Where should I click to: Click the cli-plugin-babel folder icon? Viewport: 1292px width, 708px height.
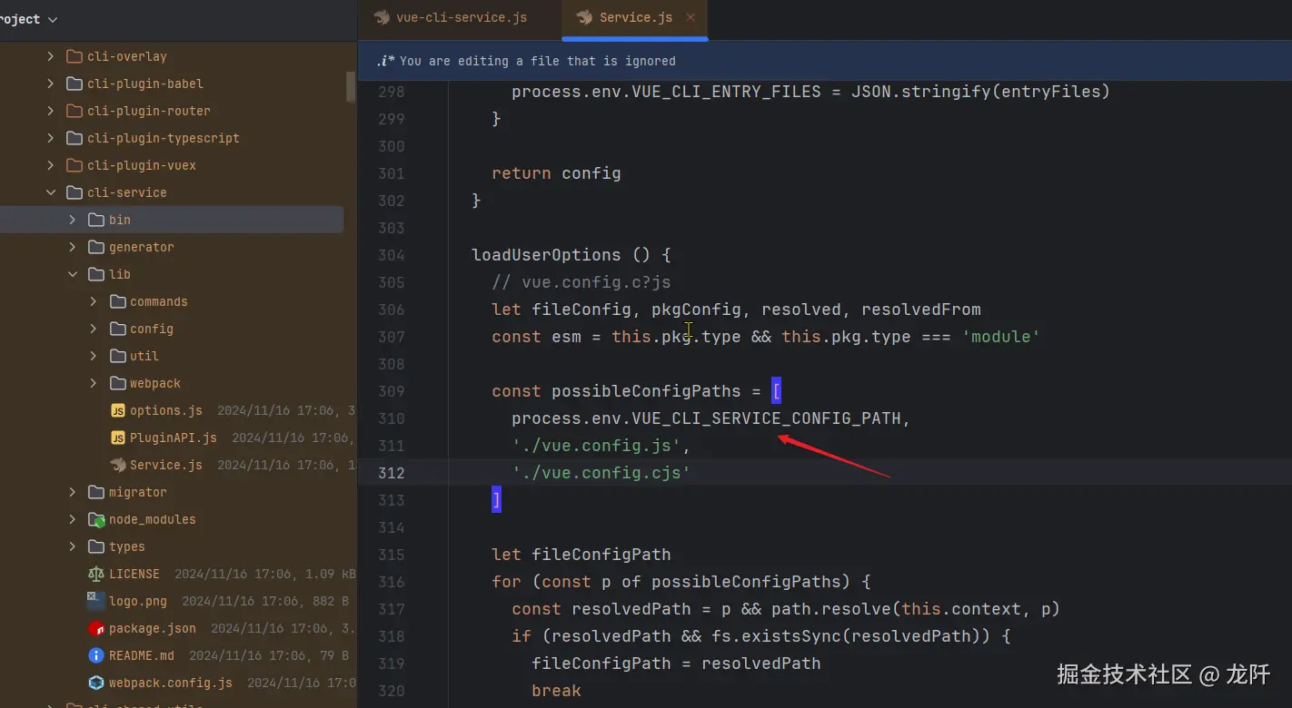pos(75,84)
